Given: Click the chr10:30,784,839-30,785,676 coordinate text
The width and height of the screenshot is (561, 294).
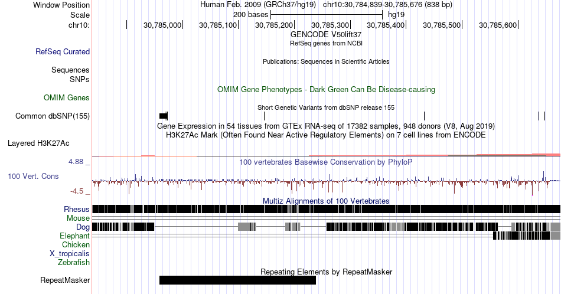Looking at the screenshot, I should (387, 5).
